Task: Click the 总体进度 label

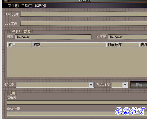Action: click(13, 109)
